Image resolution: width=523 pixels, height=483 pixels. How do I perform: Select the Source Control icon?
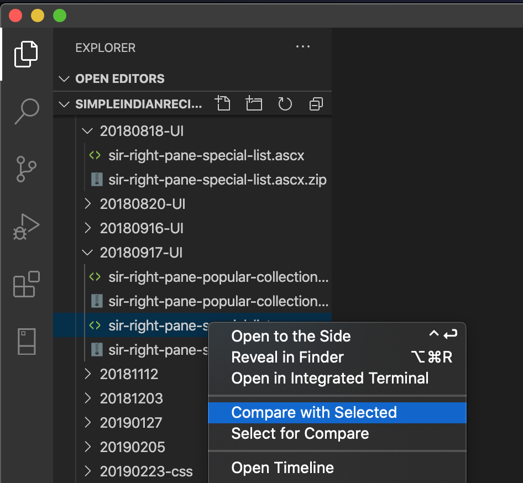26,169
